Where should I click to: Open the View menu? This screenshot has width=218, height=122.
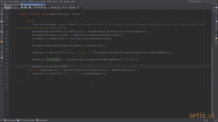click(x=11, y=1)
